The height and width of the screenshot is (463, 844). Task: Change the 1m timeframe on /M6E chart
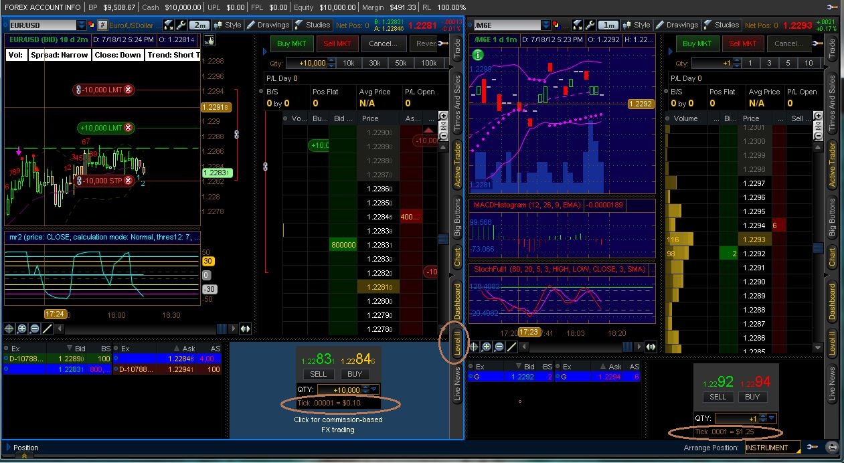(x=608, y=25)
